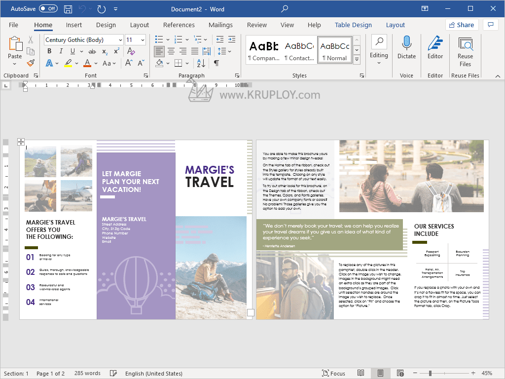Switch to the References tab
Viewport: 505px width, 379px height.
pos(179,25)
